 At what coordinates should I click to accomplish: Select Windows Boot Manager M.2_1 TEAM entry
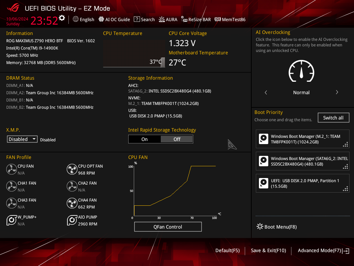(x=302, y=139)
